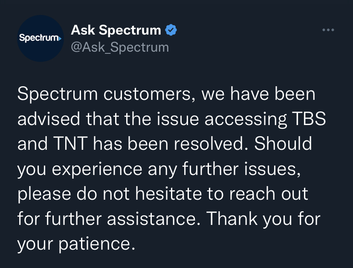Open the three-dot more options menu

coord(328,30)
